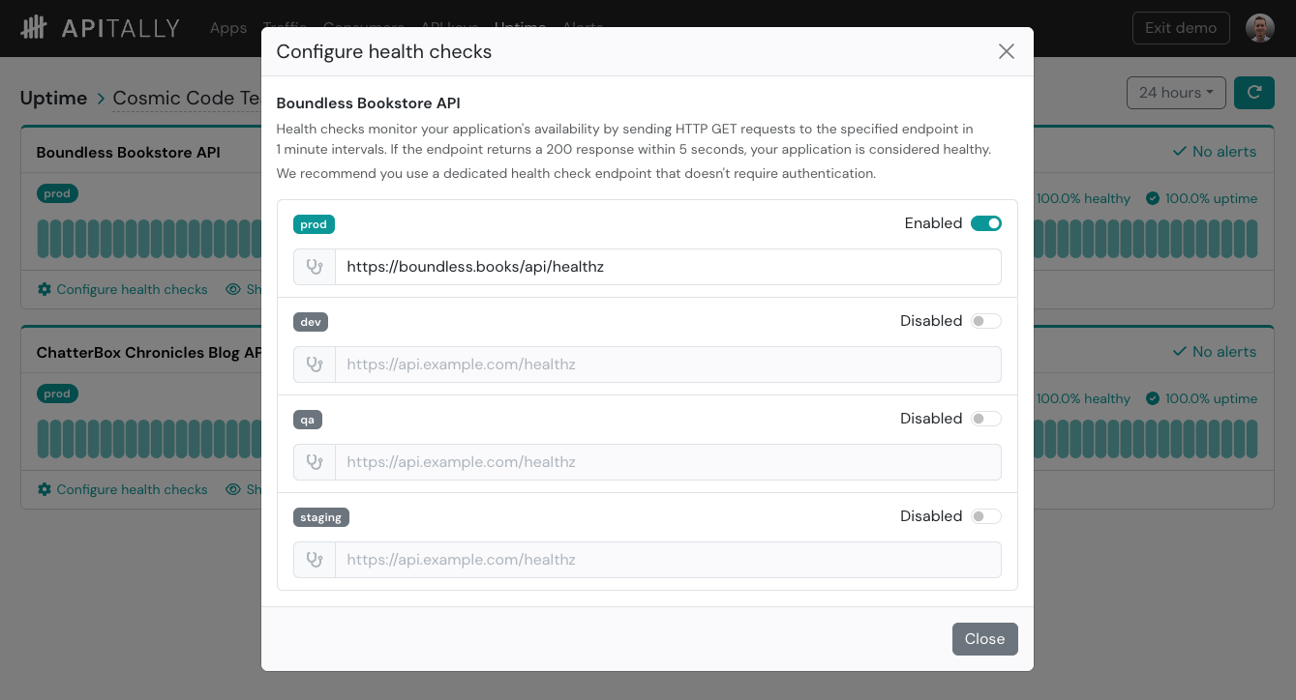Disable the prod health check toggle
Screen dimensions: 1296x700
pos(986,223)
